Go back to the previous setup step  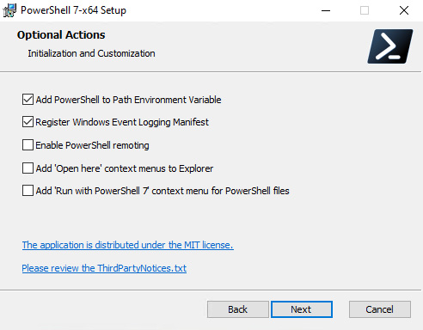(238, 309)
